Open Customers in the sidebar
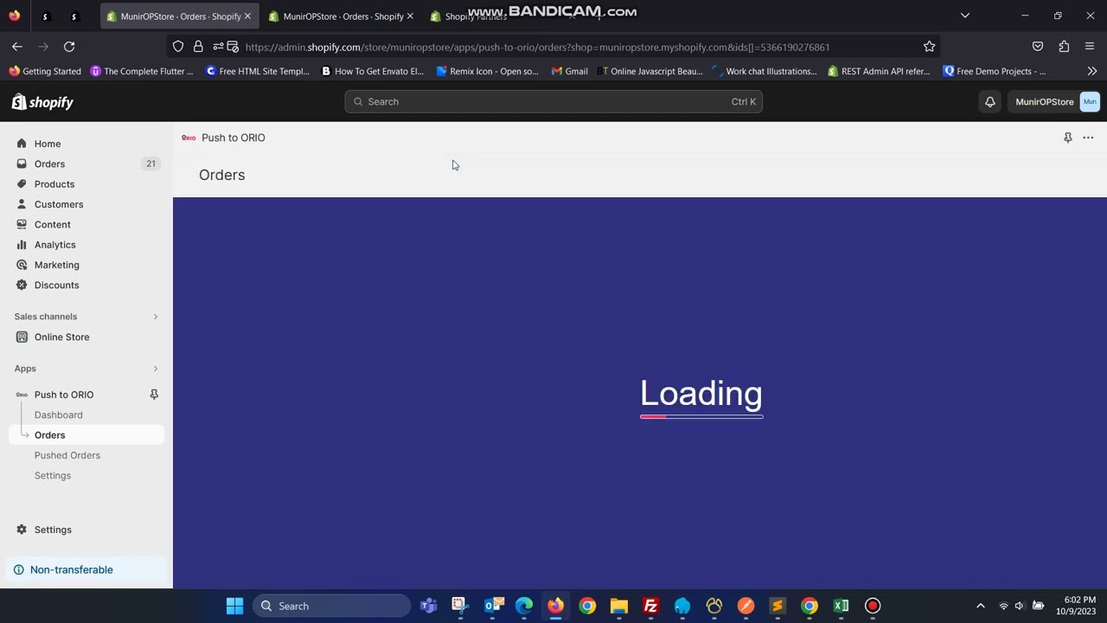The image size is (1107, 623). (x=59, y=204)
